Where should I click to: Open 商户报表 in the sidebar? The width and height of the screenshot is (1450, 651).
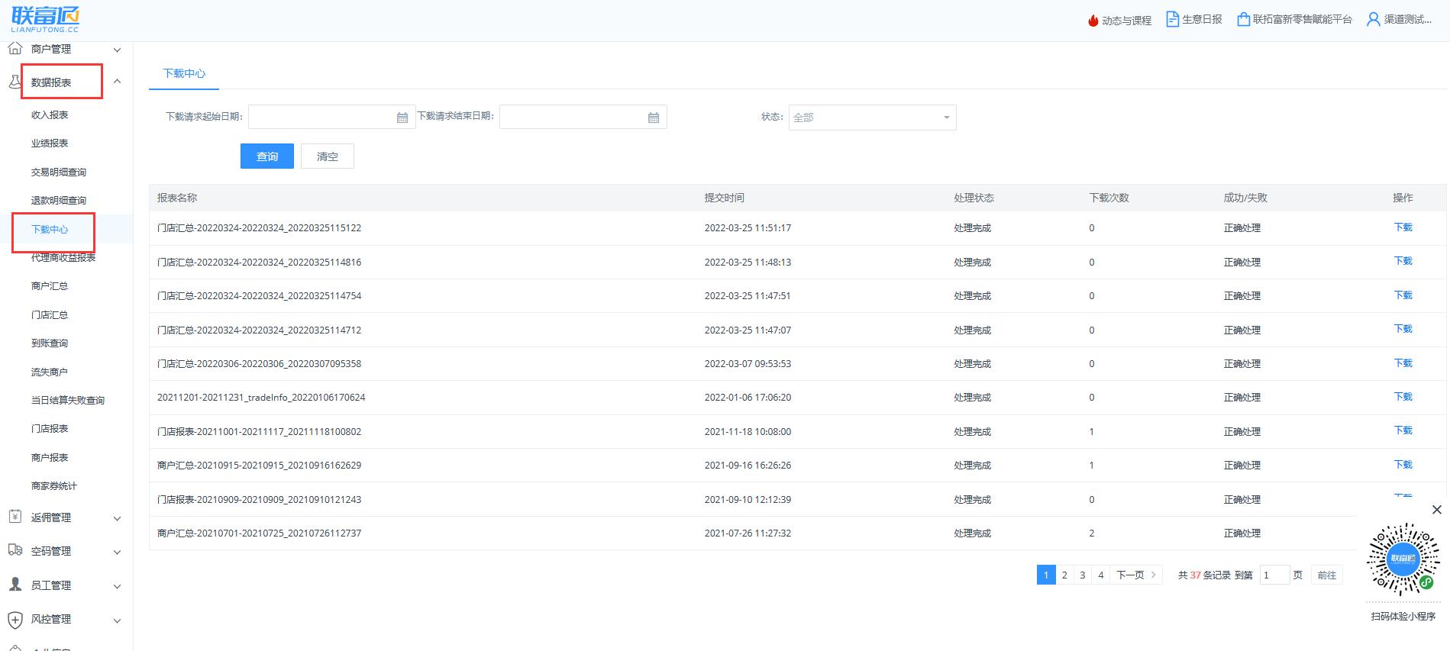(x=50, y=457)
